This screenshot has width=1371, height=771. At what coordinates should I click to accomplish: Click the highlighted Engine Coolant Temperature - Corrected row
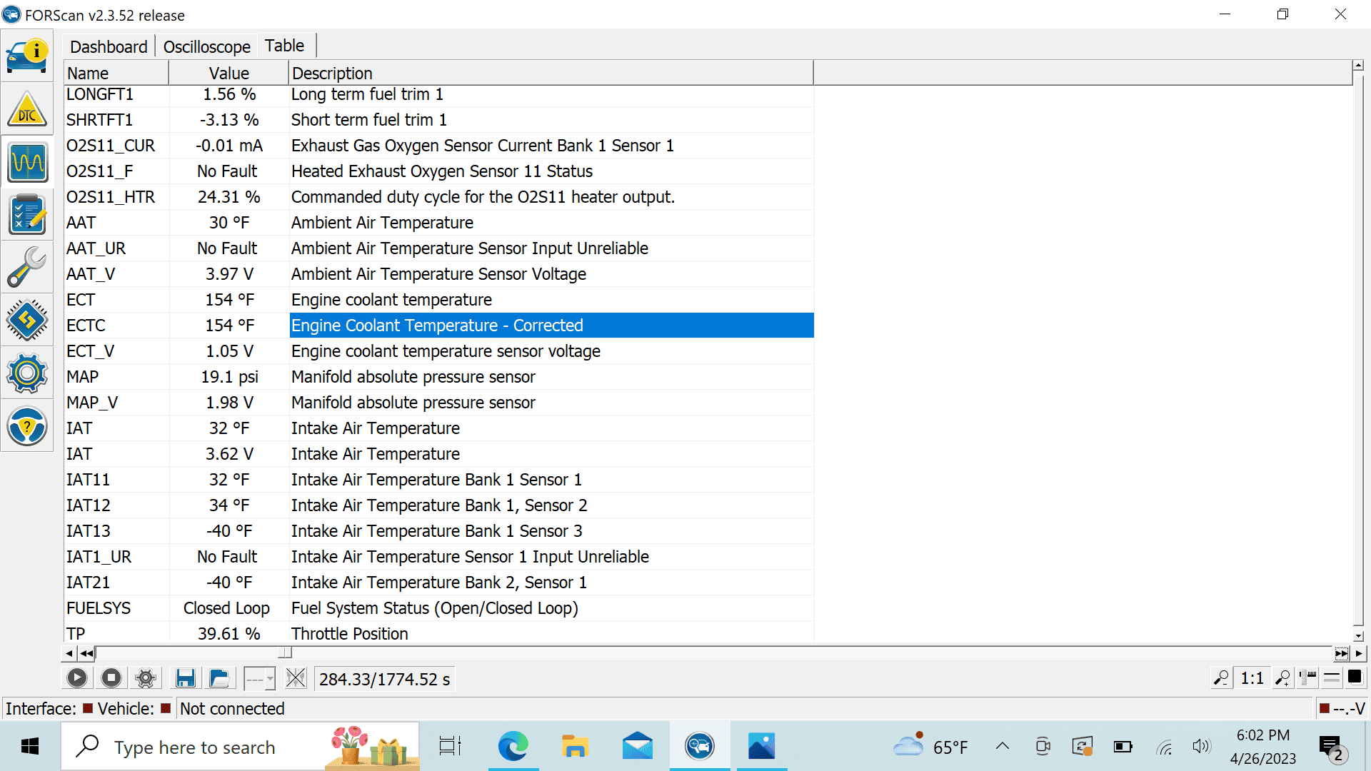[438, 326]
